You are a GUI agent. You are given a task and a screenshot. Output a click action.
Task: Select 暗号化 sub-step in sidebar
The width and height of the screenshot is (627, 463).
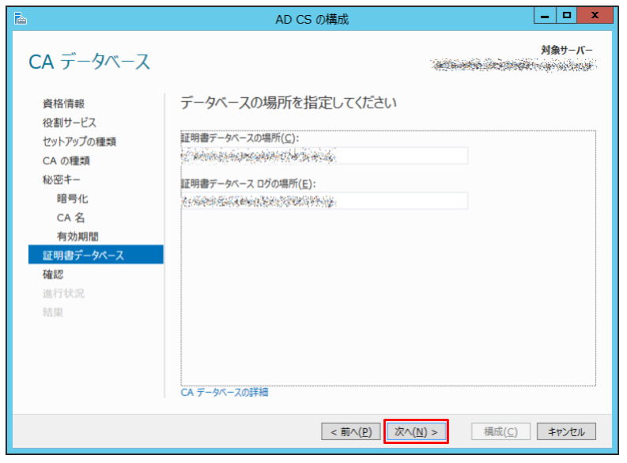[x=73, y=198]
